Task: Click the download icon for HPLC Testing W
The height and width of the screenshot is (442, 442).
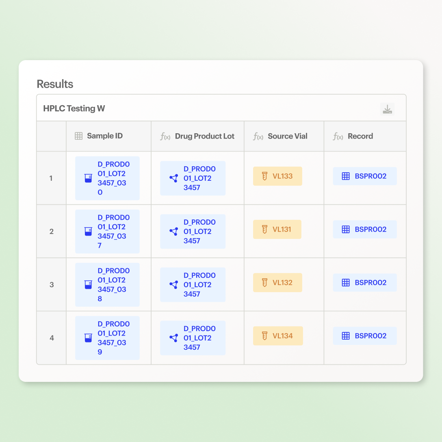Action: coord(387,109)
